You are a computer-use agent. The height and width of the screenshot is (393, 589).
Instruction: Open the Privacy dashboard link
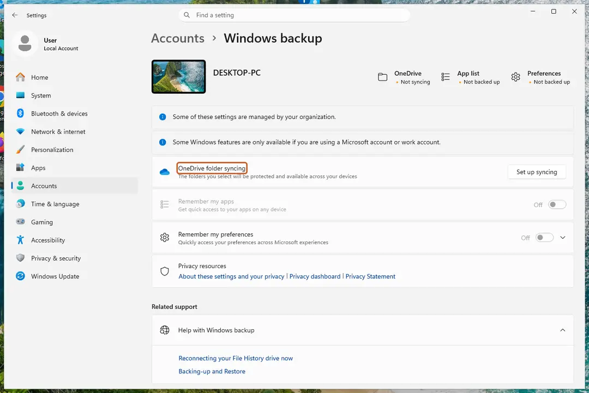pyautogui.click(x=315, y=276)
